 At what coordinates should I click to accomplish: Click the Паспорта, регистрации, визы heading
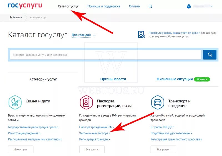coord(114,103)
